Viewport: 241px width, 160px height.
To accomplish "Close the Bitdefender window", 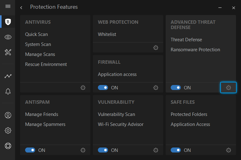I will click(x=233, y=7).
